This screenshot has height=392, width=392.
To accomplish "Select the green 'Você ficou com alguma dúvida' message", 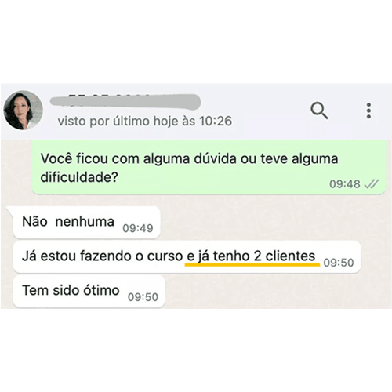I will (x=209, y=168).
